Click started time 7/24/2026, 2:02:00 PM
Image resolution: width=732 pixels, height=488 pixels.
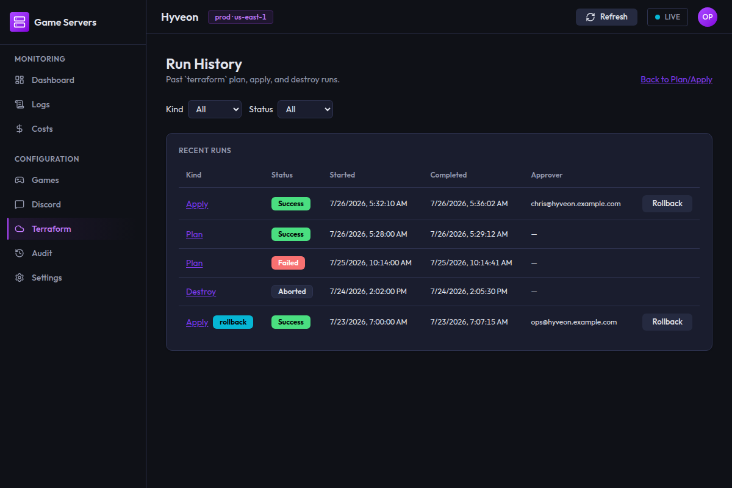point(368,292)
